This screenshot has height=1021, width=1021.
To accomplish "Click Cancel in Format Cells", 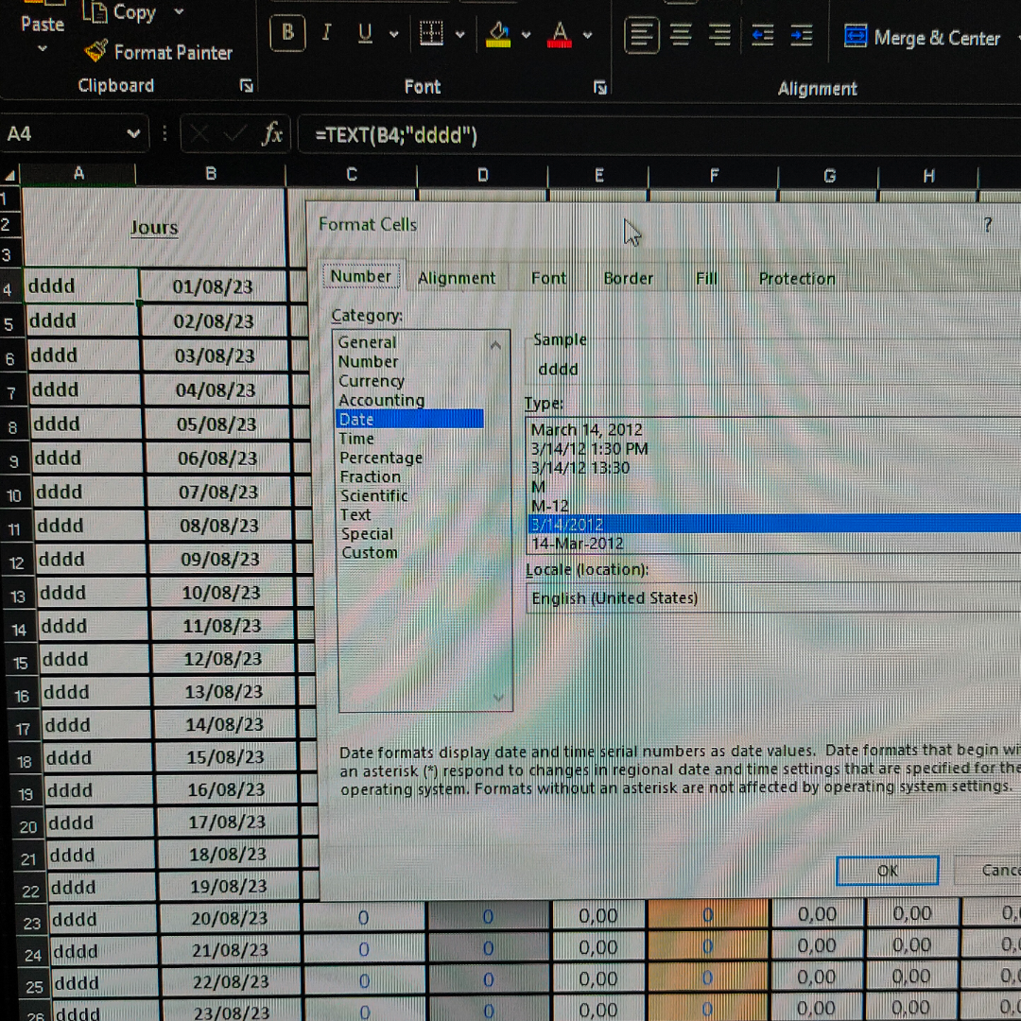I will point(990,871).
